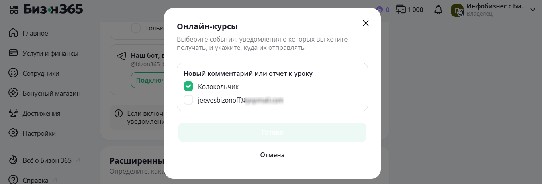Close the Онлайн-курсы dialog
Viewport: 542px width, 184px height.
(366, 23)
